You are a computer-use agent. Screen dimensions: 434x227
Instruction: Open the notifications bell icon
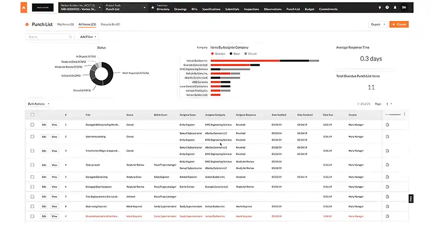pos(396,8)
